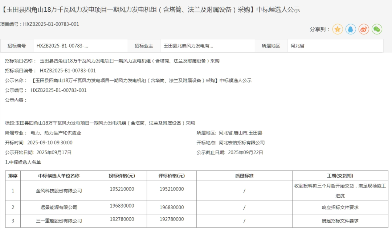The image size is (392, 230).
Task: Click the 投标价格(元) column header
Action: tap(122, 176)
